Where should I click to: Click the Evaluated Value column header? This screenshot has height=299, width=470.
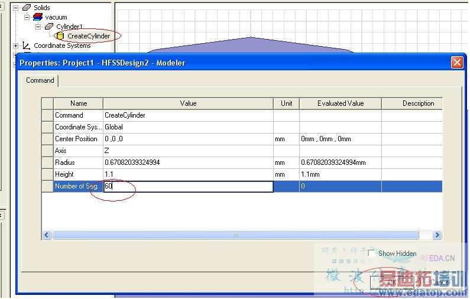(x=341, y=103)
